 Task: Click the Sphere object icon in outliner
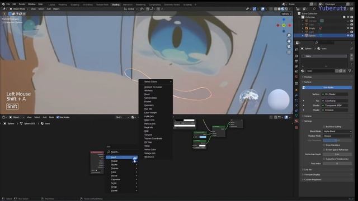(x=307, y=36)
